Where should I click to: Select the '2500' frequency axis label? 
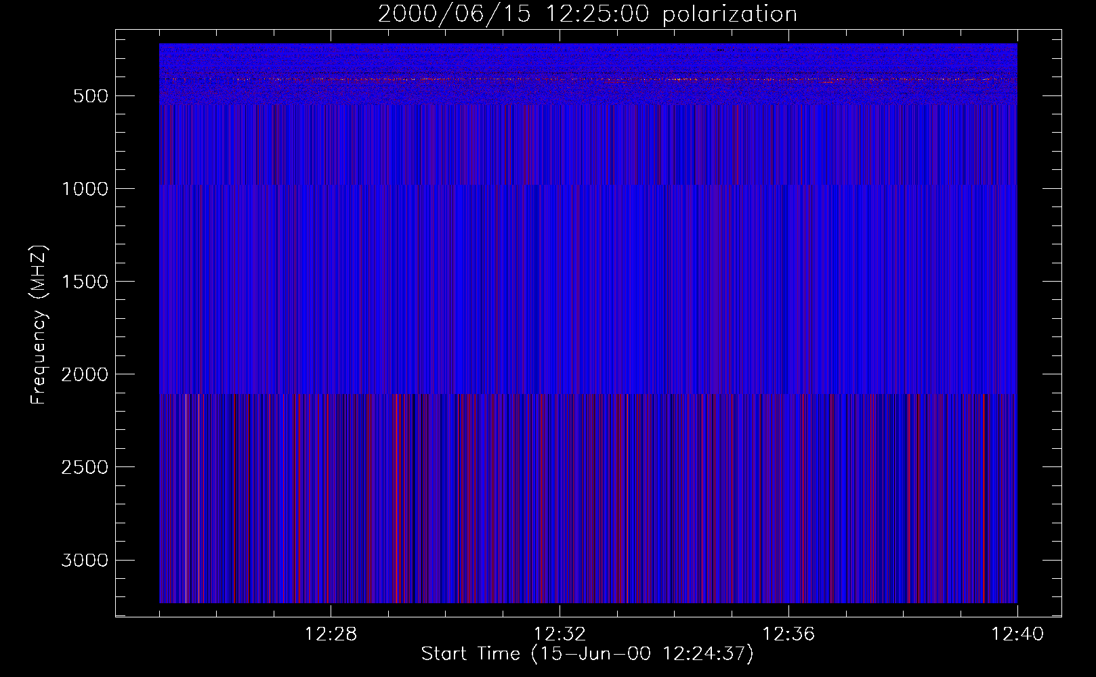click(85, 467)
